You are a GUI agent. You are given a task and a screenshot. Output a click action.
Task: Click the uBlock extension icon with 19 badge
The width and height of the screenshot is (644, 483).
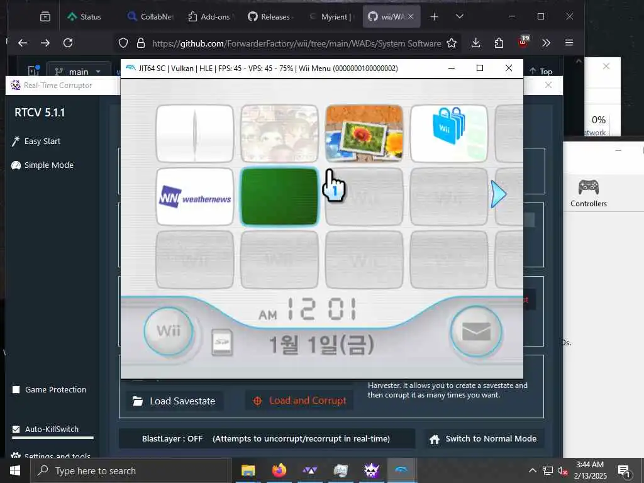[x=523, y=42]
